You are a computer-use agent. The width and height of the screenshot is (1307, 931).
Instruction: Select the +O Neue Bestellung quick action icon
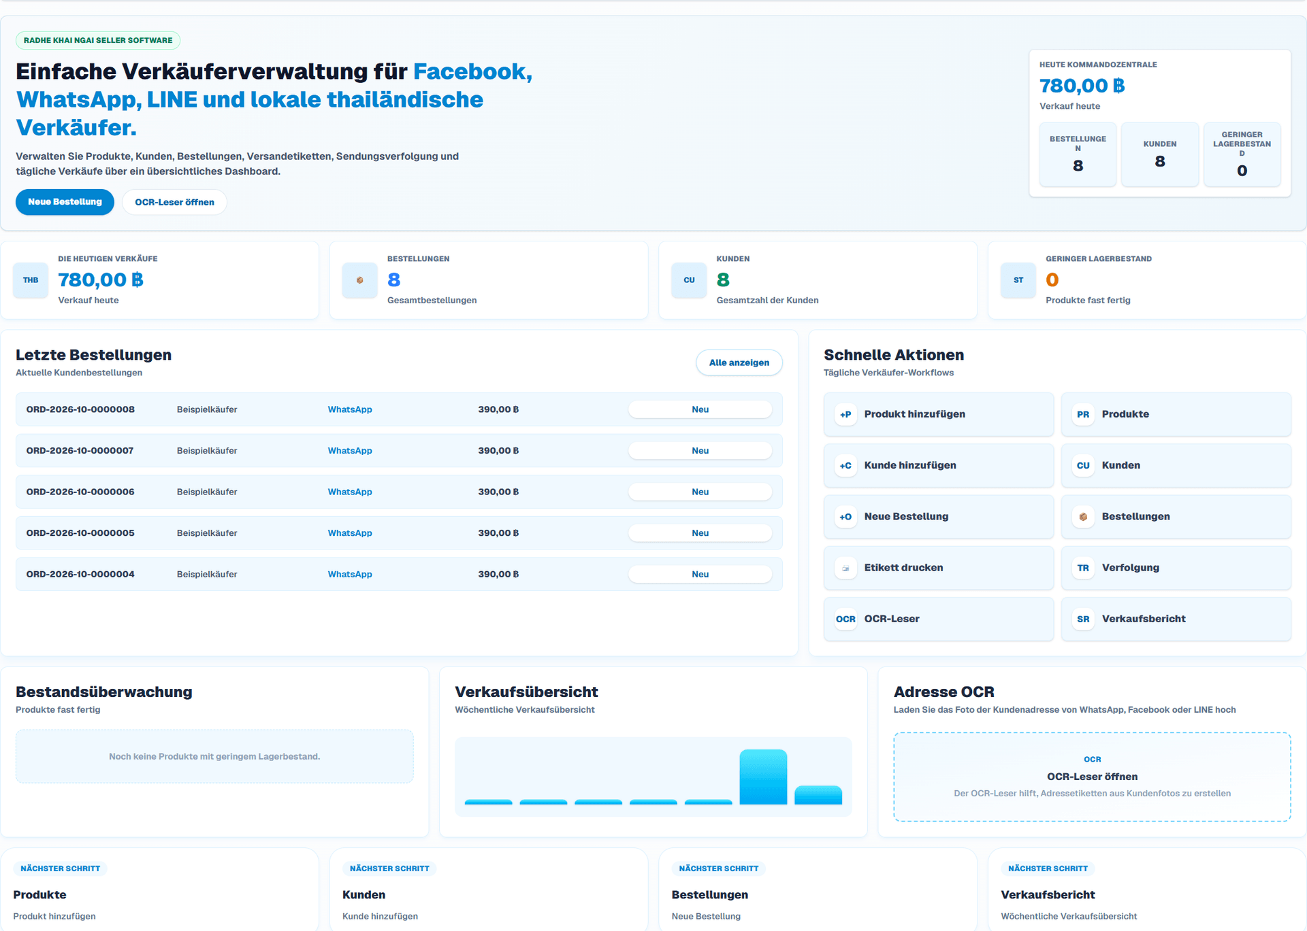tap(845, 517)
